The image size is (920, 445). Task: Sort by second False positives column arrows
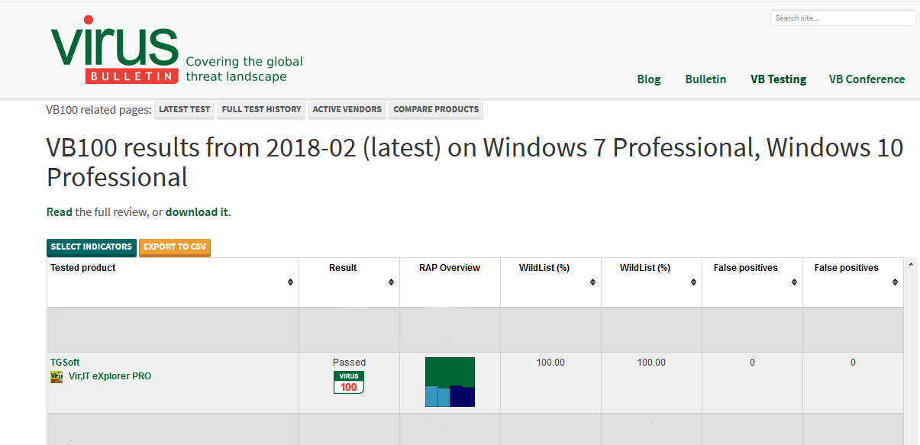[x=895, y=282]
